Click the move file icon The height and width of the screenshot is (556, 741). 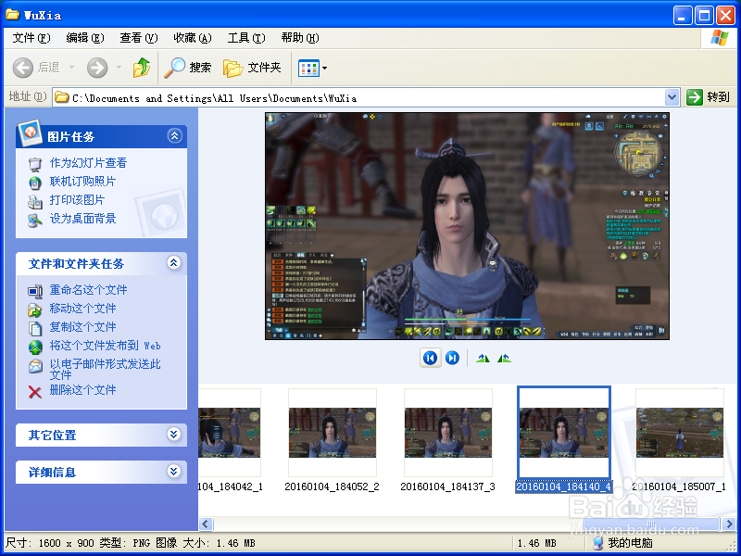click(x=35, y=310)
